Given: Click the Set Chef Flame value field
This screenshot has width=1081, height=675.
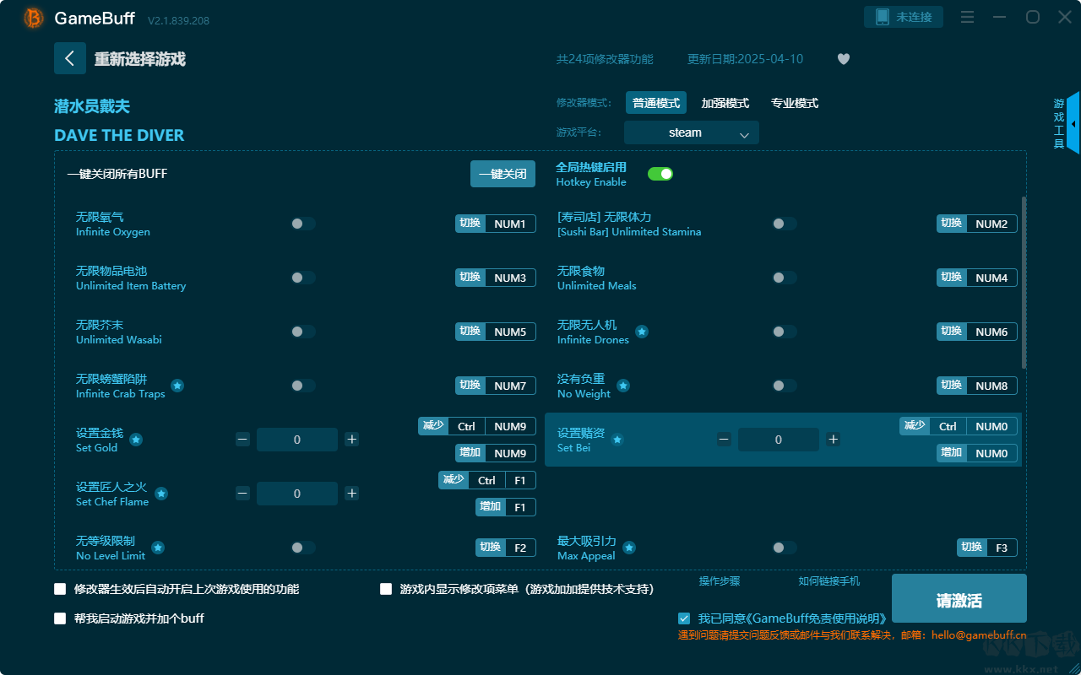Looking at the screenshot, I should point(297,494).
